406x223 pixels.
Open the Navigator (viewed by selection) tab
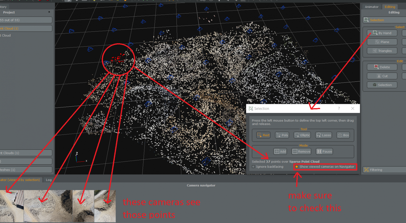21,180
